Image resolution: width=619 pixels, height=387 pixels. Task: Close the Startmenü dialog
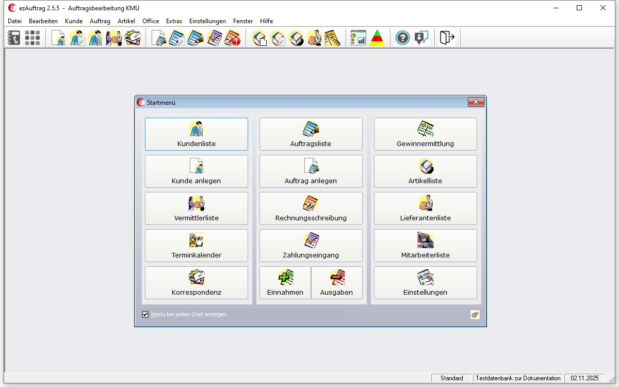point(476,102)
